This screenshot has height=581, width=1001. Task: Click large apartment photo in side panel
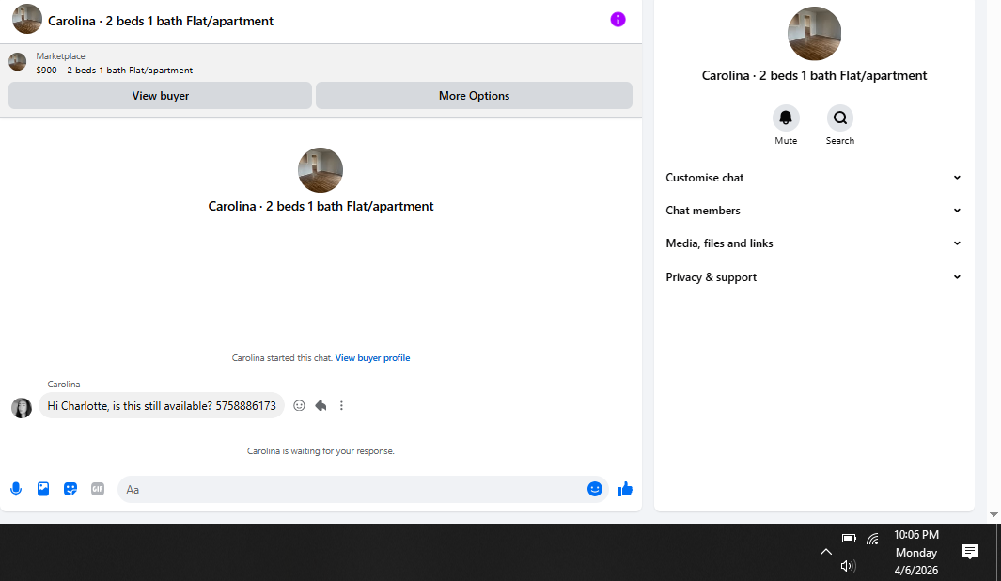click(x=814, y=33)
